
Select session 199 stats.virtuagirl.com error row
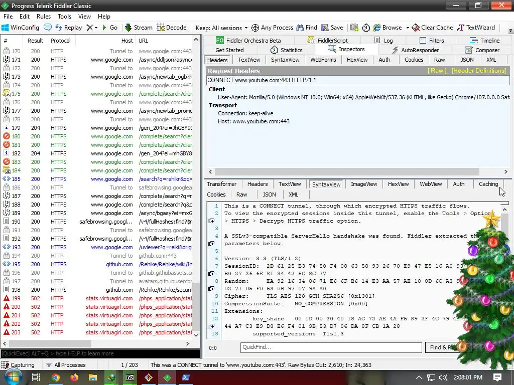[97, 298]
